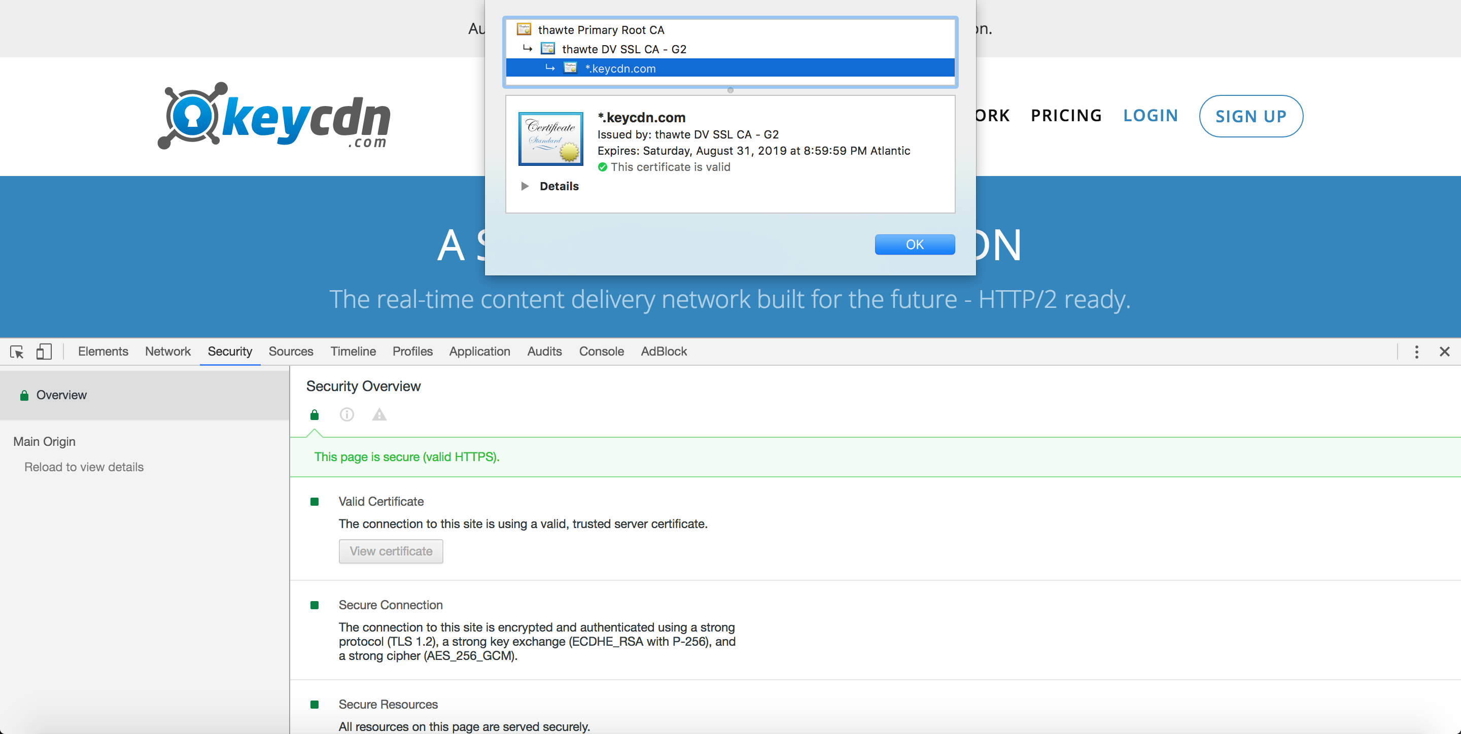Open the Elements tab
This screenshot has height=734, width=1461.
click(102, 352)
